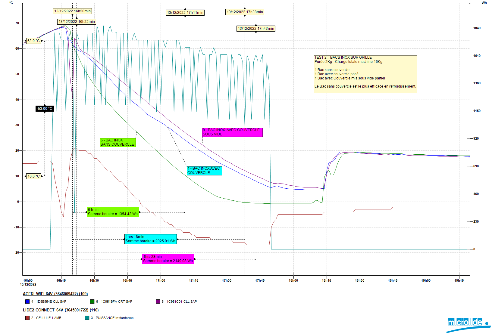Click the blue legend swatch for series 4
The width and height of the screenshot is (492, 334).
coord(27,302)
